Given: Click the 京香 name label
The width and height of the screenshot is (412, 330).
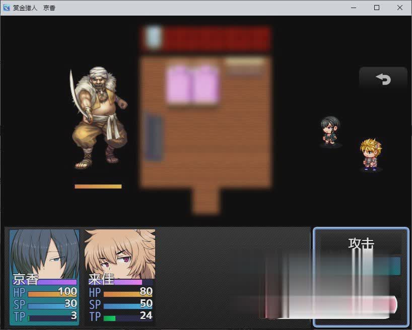Looking at the screenshot, I should point(26,280).
